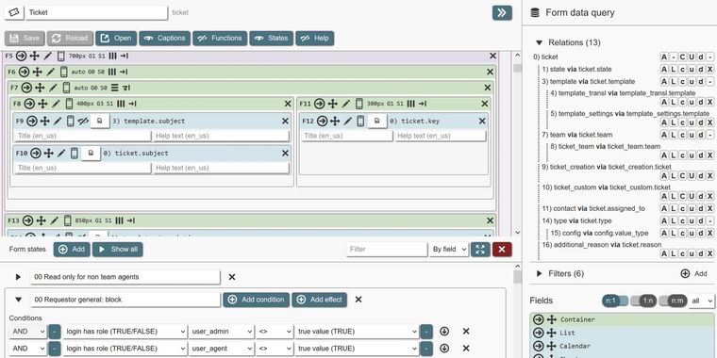Toggle A on template via ticket.template relation
The image size is (717, 358).
pyautogui.click(x=664, y=81)
